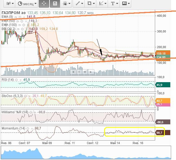Screen dimensions: 176x160
Task: Remove the Williams' %R (14) panel
Action: pyautogui.click(x=35, y=112)
